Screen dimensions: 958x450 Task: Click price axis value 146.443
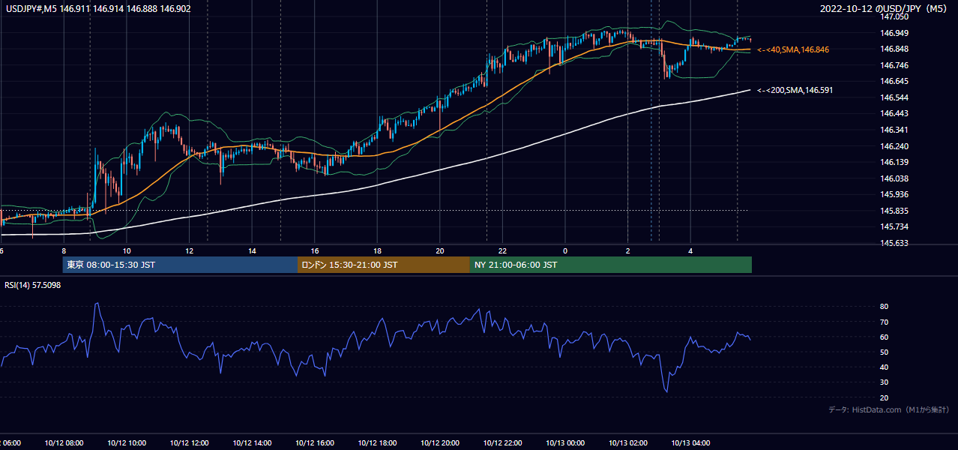(895, 113)
